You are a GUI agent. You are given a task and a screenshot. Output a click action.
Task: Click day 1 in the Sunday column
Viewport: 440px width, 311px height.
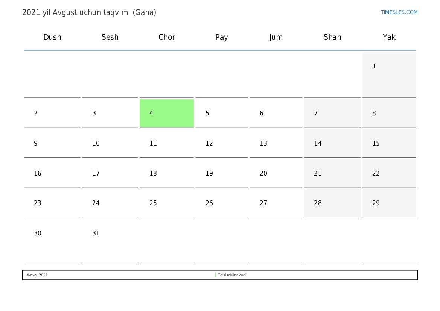pos(389,75)
